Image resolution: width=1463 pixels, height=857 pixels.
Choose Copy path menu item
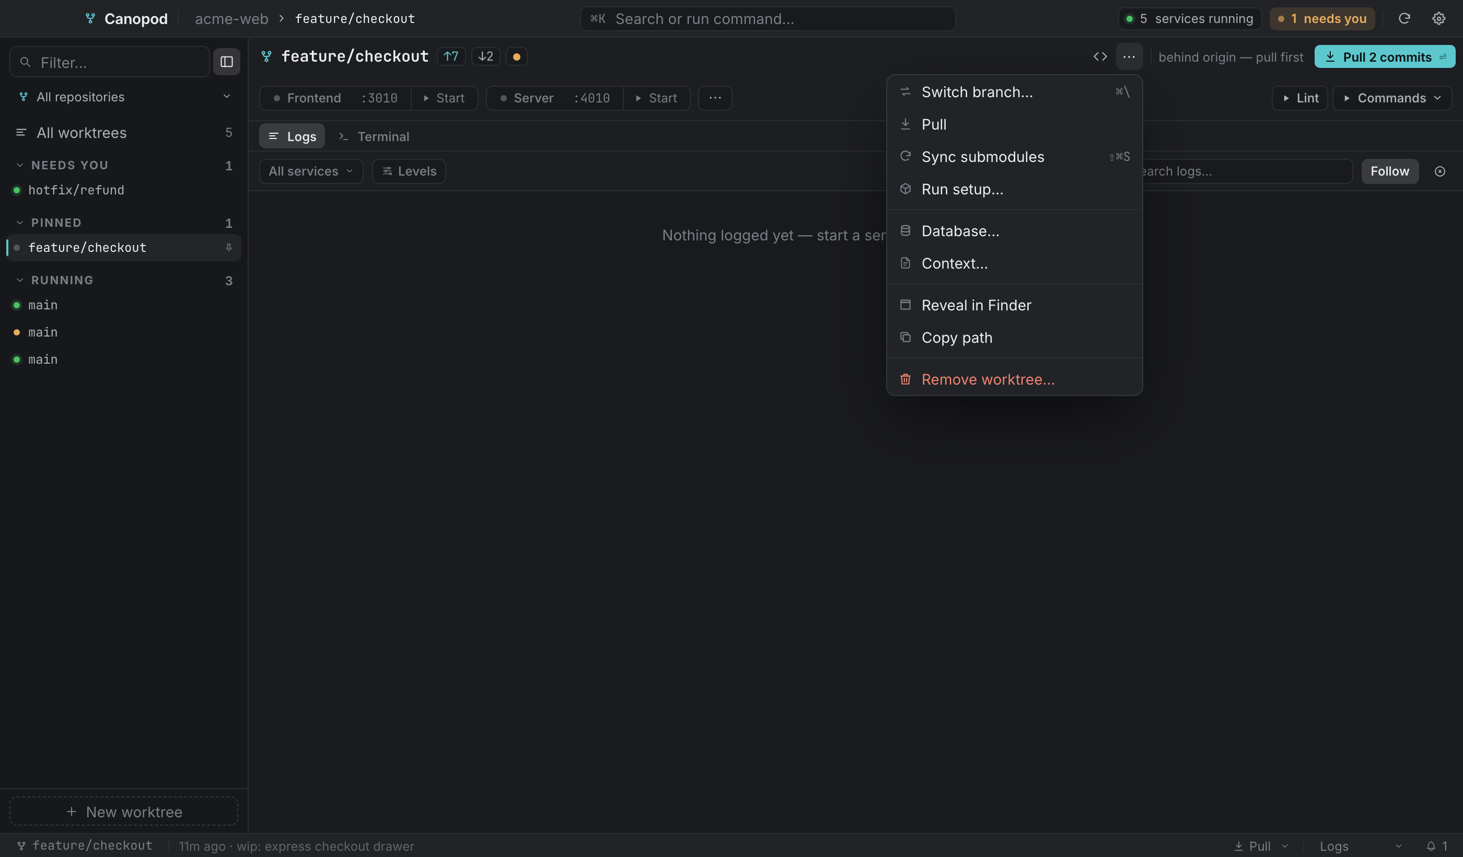tap(1014, 338)
